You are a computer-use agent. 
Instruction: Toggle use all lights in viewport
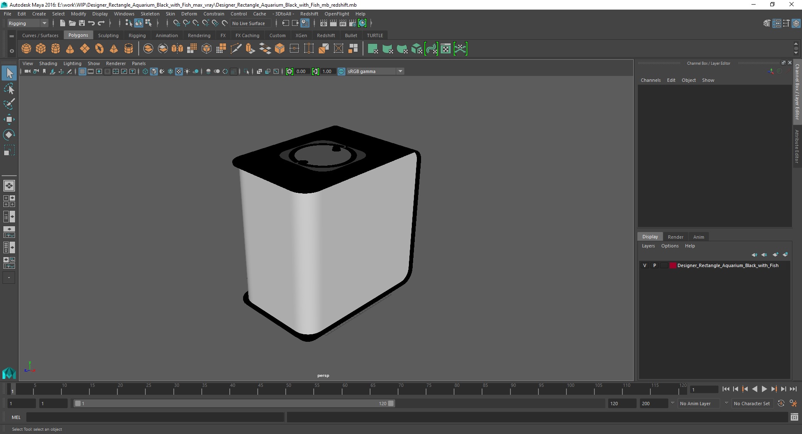[187, 71]
